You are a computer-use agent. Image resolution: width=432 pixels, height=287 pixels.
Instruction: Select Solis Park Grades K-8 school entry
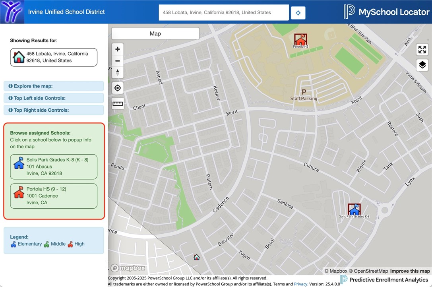54,167
